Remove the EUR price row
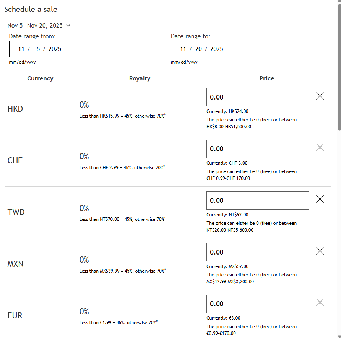 coord(320,302)
